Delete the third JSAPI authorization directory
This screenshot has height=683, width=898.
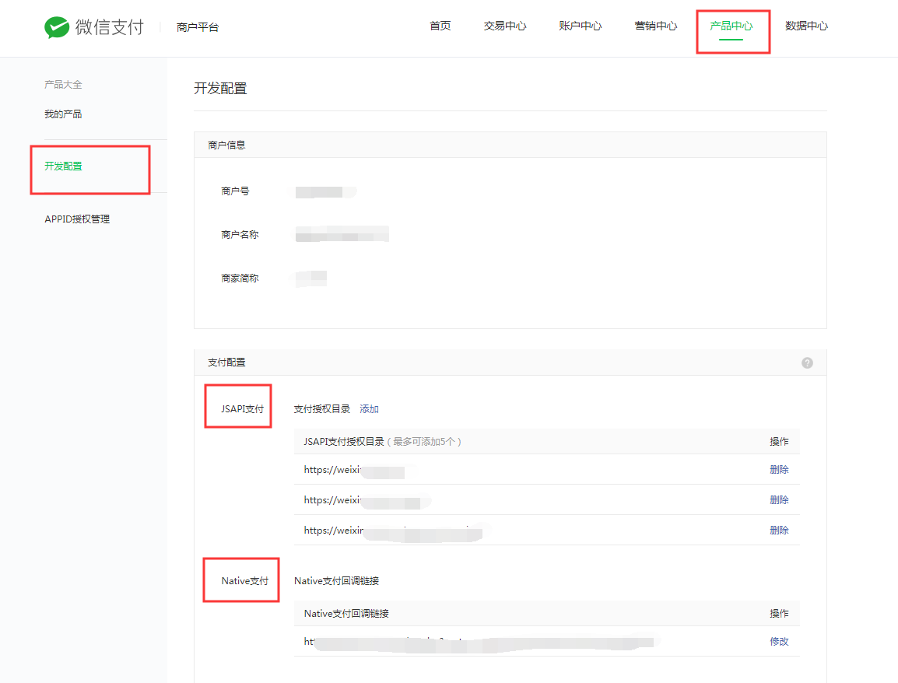779,530
